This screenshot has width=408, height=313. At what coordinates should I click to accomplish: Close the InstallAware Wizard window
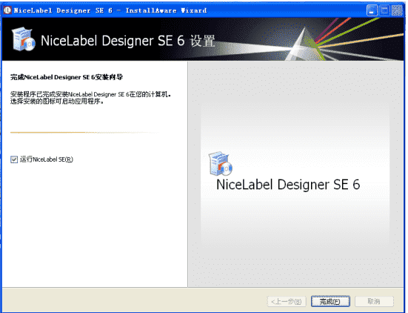pyautogui.click(x=397, y=10)
